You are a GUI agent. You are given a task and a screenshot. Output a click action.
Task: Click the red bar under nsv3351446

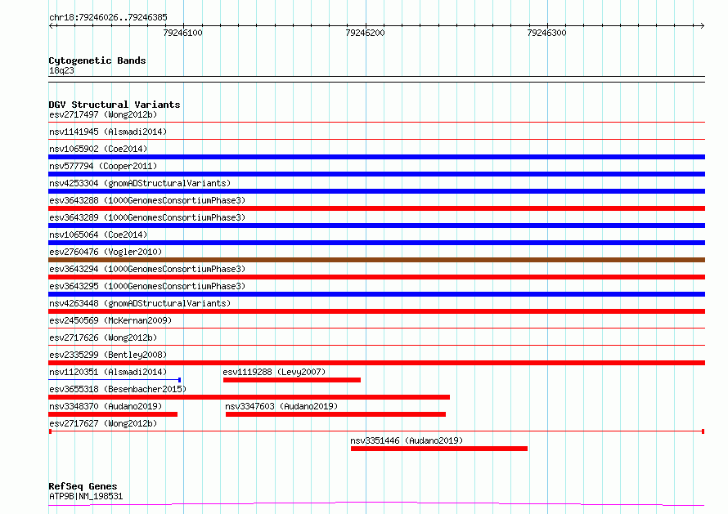pos(439,449)
